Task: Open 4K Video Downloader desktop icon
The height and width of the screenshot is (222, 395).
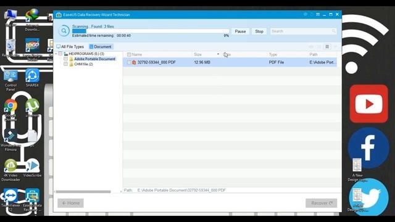Action: [10, 170]
